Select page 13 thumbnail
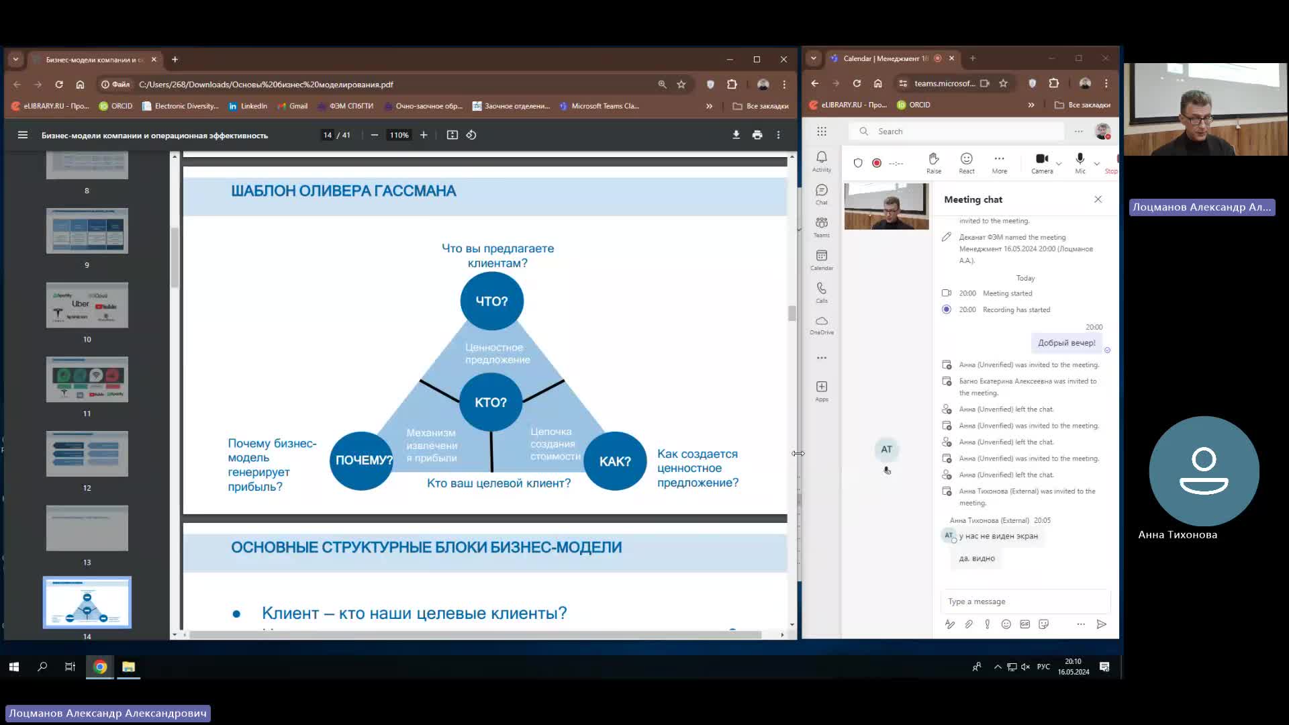 click(87, 528)
